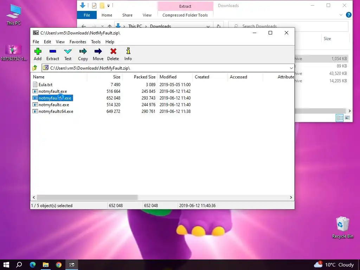Sort by the Created column header
This screenshot has width=360, height=270.
coord(210,77)
